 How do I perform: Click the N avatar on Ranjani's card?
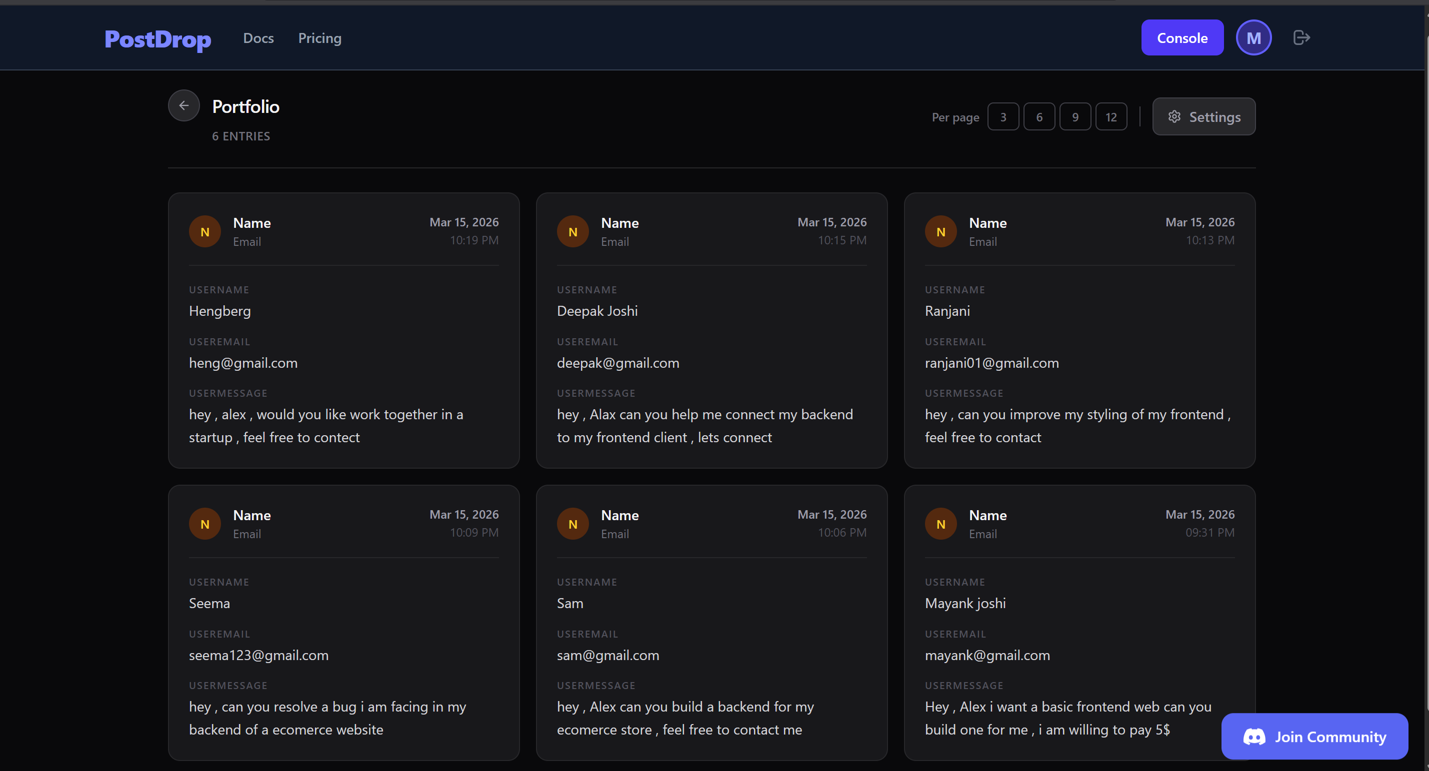(x=940, y=232)
